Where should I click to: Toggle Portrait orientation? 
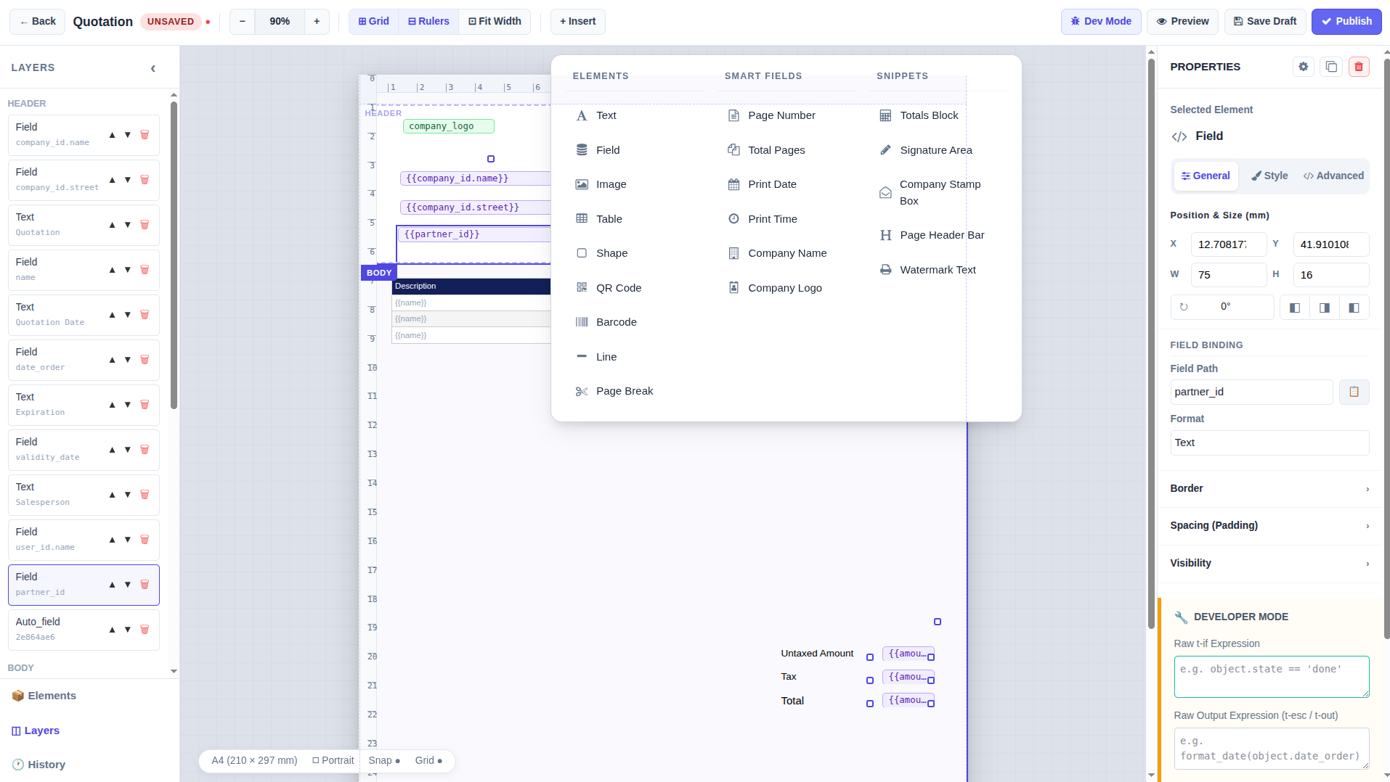[x=333, y=760]
